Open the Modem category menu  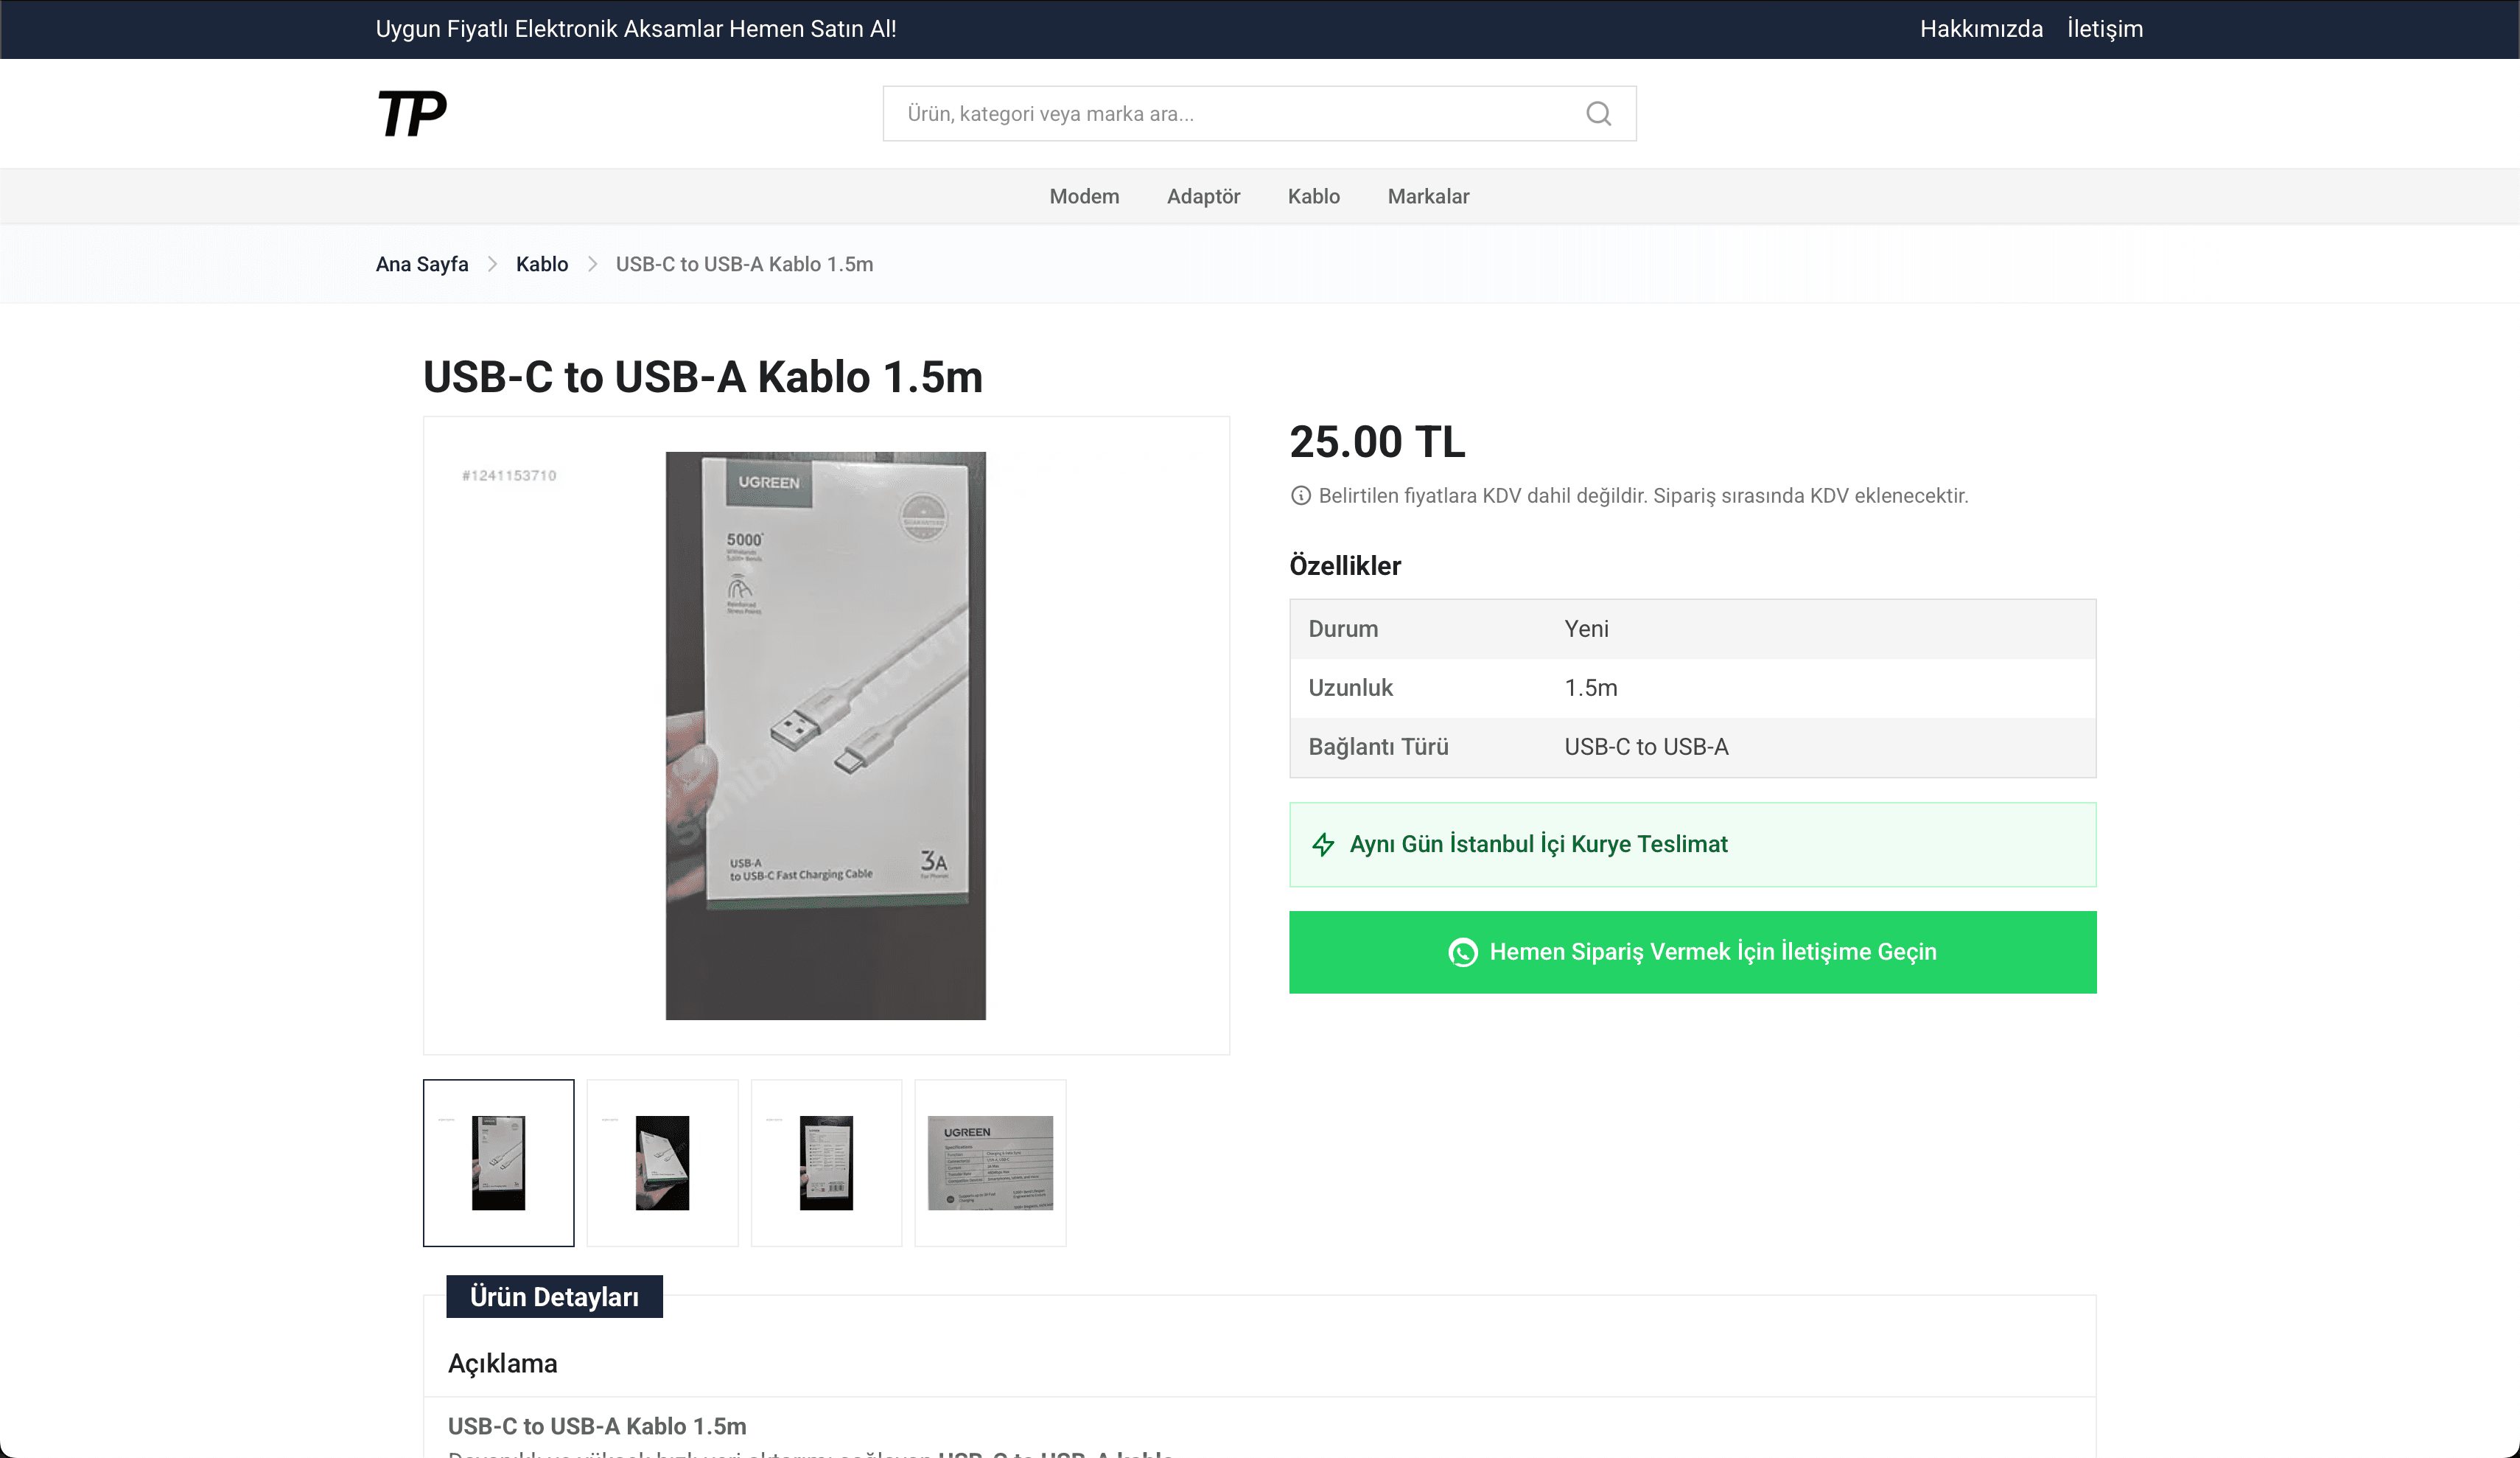point(1084,196)
